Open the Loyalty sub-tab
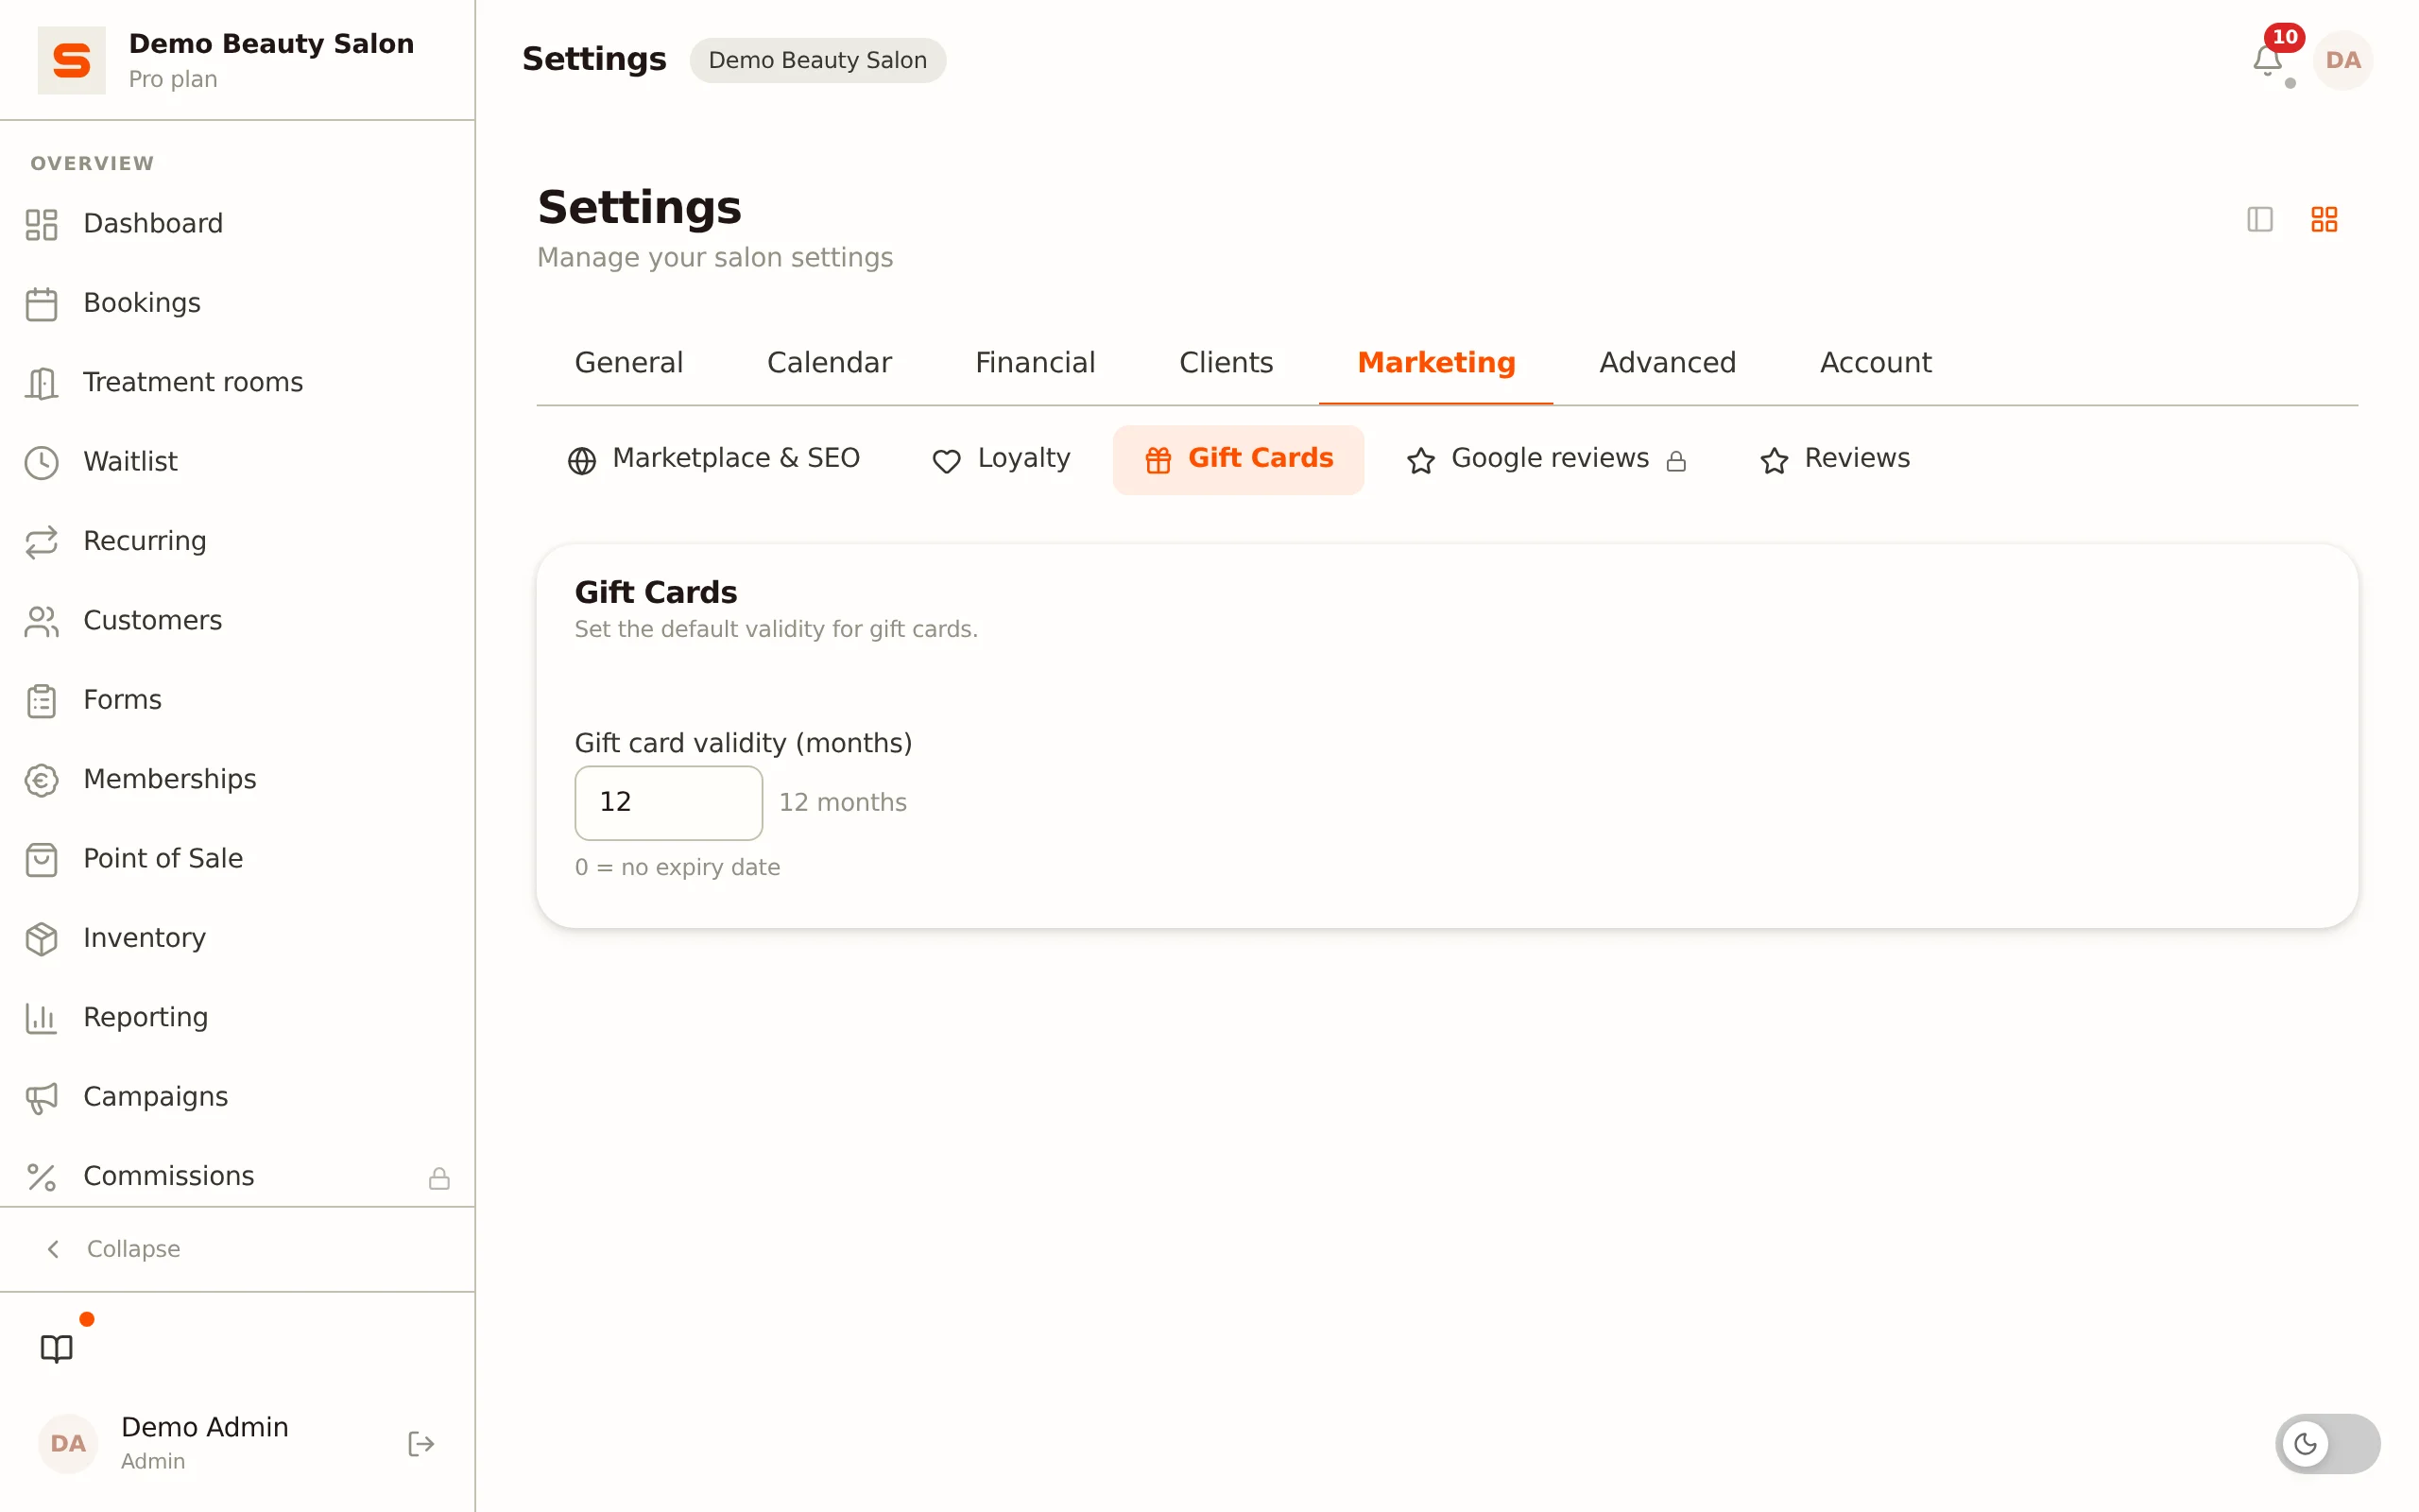Viewport: 2419px width, 1512px height. coord(1001,459)
